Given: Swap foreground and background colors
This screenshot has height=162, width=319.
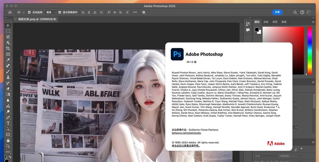Looking at the screenshot, I should 10,157.
